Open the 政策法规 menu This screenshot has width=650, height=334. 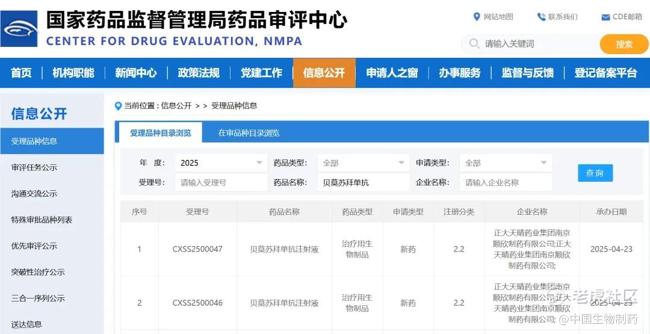tap(199, 73)
